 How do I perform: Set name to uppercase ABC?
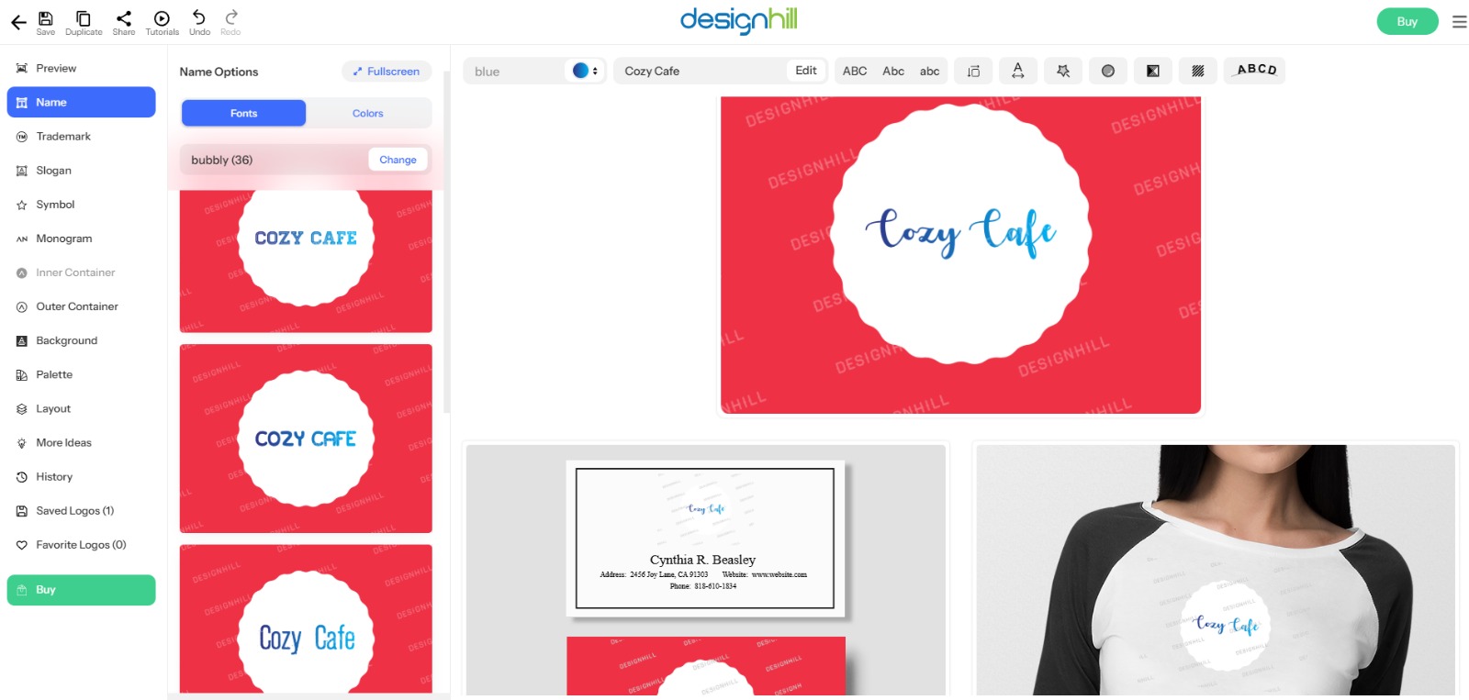(x=855, y=71)
